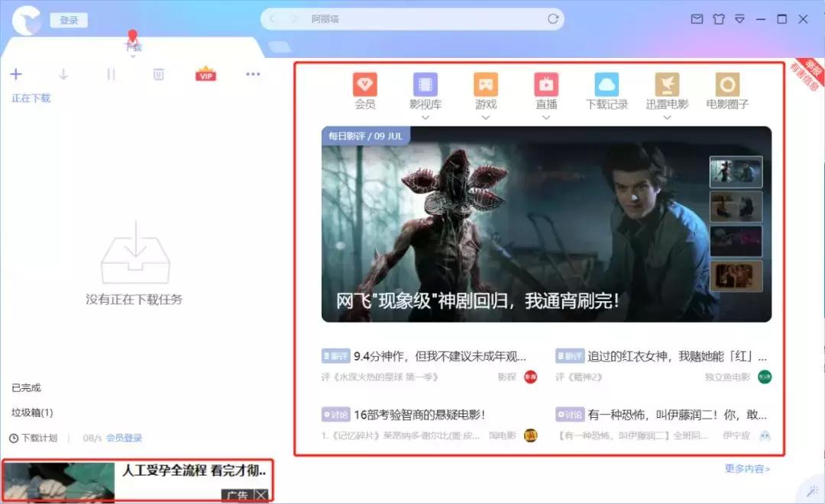Open 影视库 from the top navigation icons
The width and height of the screenshot is (825, 504).
(x=425, y=84)
